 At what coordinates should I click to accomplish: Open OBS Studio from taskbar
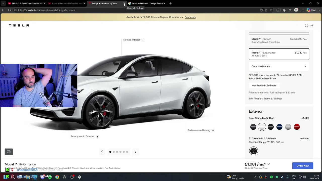click(x=72, y=177)
